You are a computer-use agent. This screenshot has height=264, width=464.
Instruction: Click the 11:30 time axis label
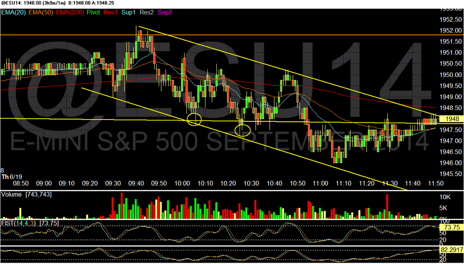coord(390,183)
